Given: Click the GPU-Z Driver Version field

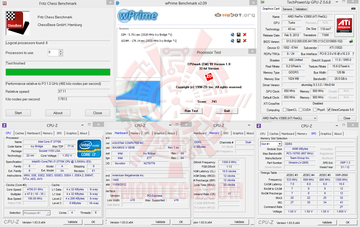Looking at the screenshot, I should click(318, 85).
